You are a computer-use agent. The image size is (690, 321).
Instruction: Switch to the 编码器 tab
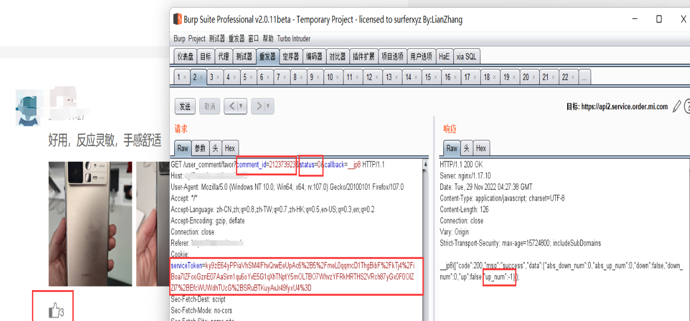coord(314,56)
